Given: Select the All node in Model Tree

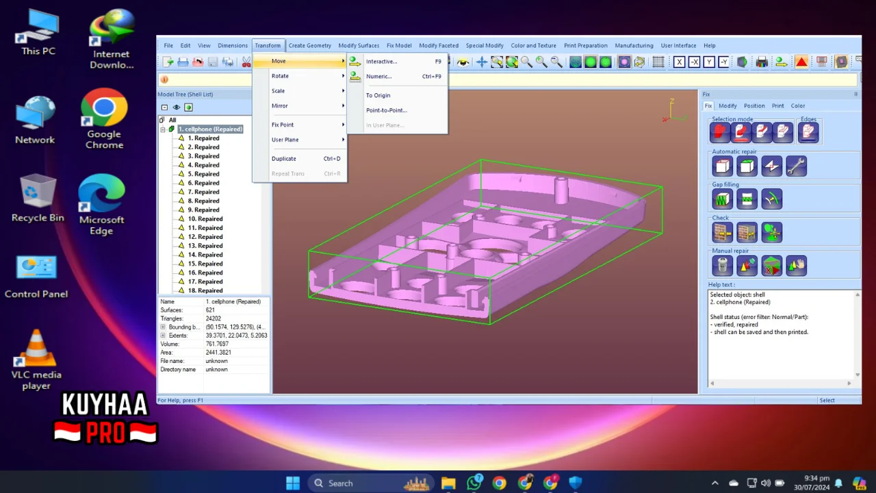Looking at the screenshot, I should coord(172,121).
